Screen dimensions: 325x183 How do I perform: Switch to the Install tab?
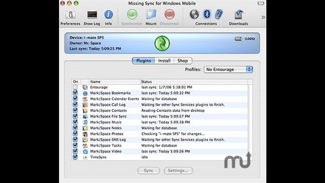point(164,61)
